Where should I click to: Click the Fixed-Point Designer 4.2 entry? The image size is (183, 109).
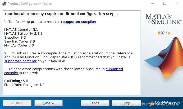point(24,85)
